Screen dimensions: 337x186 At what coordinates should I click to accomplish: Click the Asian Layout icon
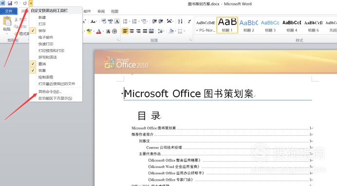pos(169,21)
